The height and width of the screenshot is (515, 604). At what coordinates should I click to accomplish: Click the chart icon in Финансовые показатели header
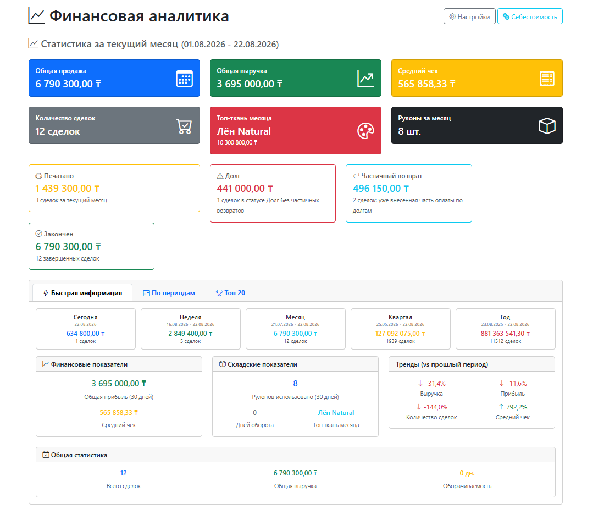[46, 364]
